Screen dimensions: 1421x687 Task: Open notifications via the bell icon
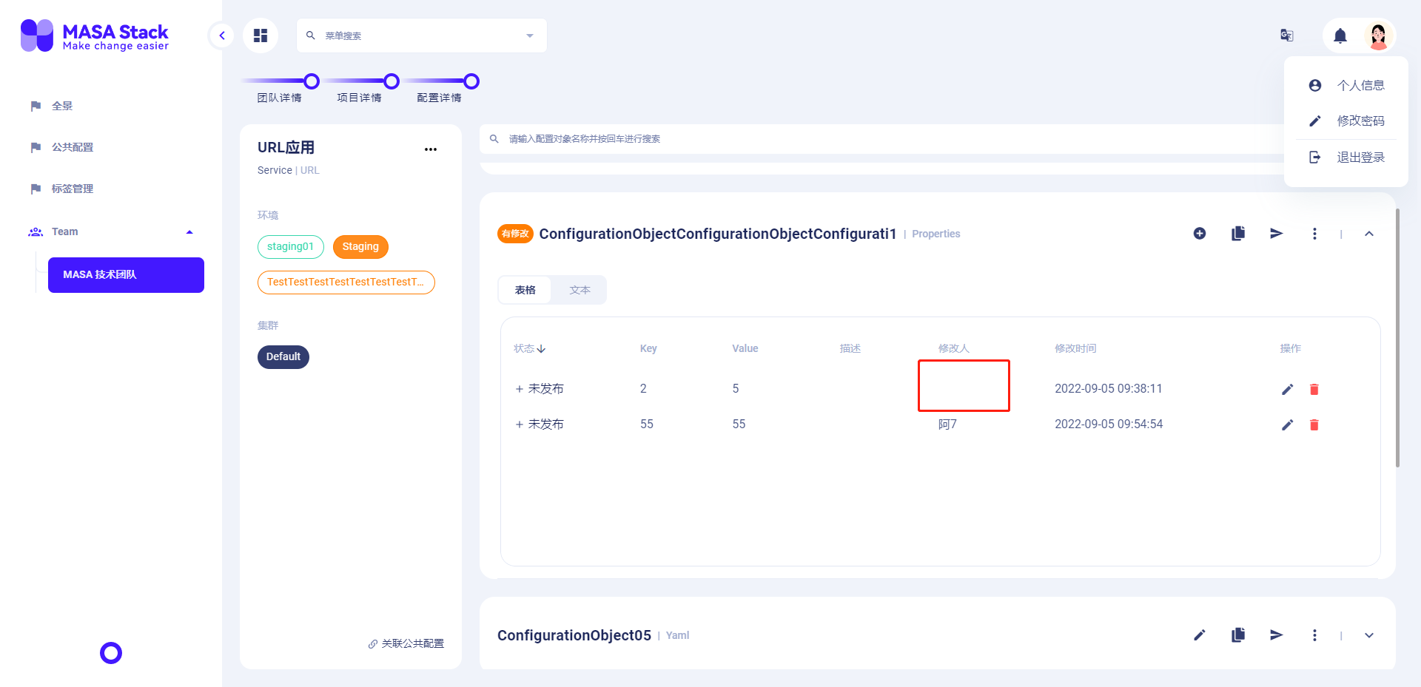coord(1340,35)
